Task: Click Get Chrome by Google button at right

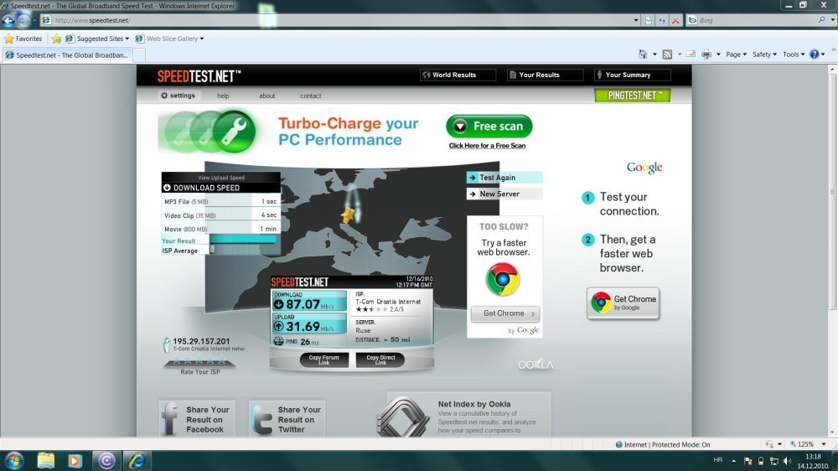Action: pos(623,303)
